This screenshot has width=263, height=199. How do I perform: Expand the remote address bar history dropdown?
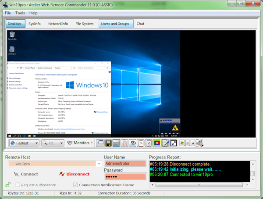pyautogui.click(x=71, y=68)
